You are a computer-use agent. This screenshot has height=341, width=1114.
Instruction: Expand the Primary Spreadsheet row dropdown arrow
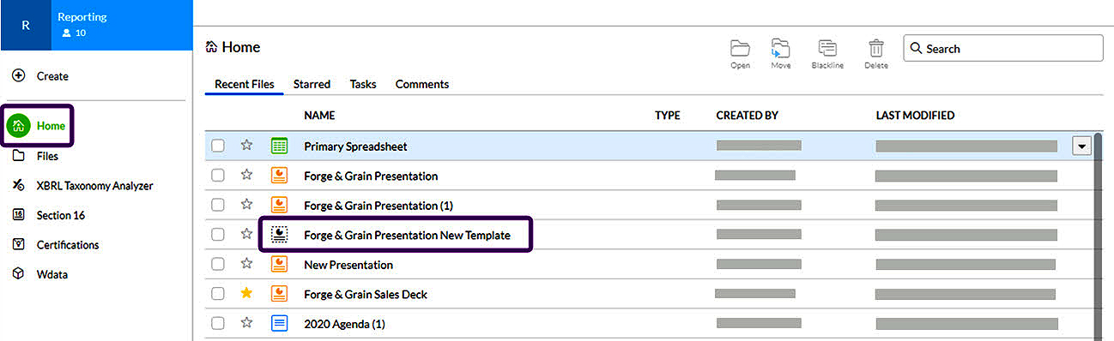tap(1082, 147)
